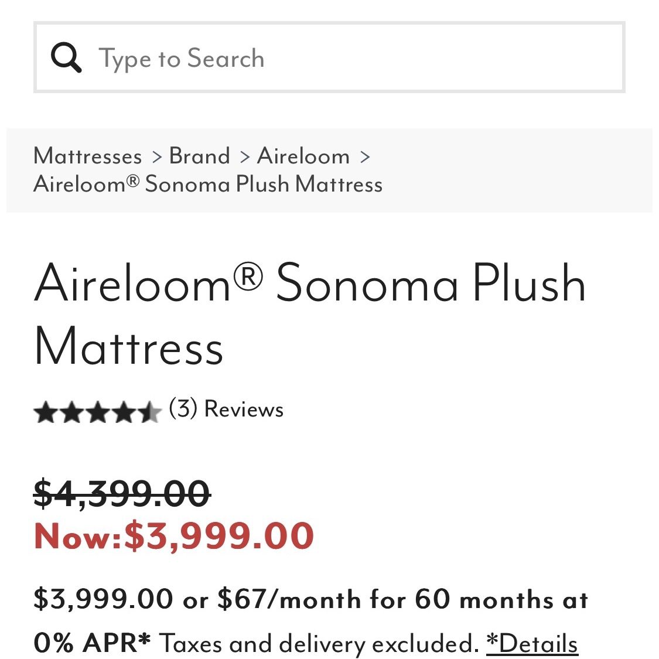Select the Aireloom Sonoma Plush Mattress breadcrumb

click(x=208, y=184)
